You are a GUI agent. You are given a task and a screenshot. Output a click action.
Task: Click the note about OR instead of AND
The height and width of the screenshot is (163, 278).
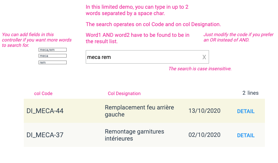tap(238, 37)
